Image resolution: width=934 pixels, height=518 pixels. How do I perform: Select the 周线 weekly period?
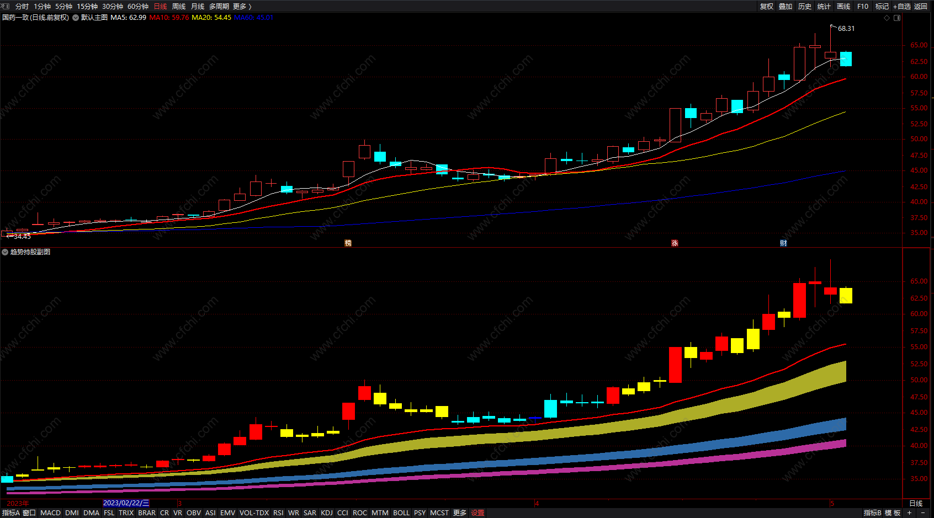click(179, 6)
